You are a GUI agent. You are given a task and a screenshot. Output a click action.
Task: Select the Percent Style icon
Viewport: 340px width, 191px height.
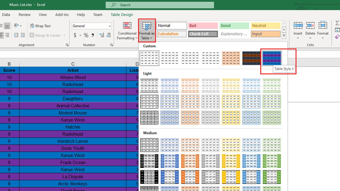pos(86,35)
